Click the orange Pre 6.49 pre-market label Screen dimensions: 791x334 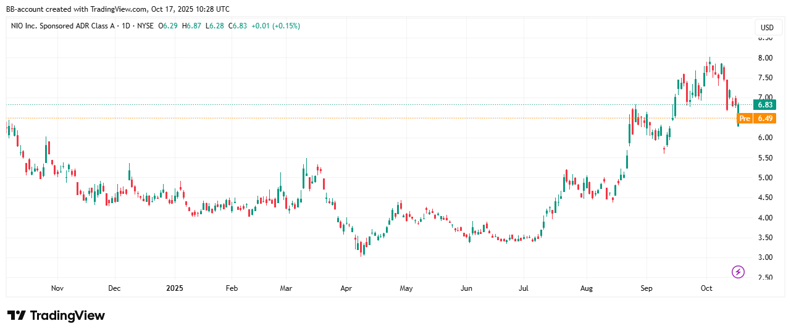point(755,118)
